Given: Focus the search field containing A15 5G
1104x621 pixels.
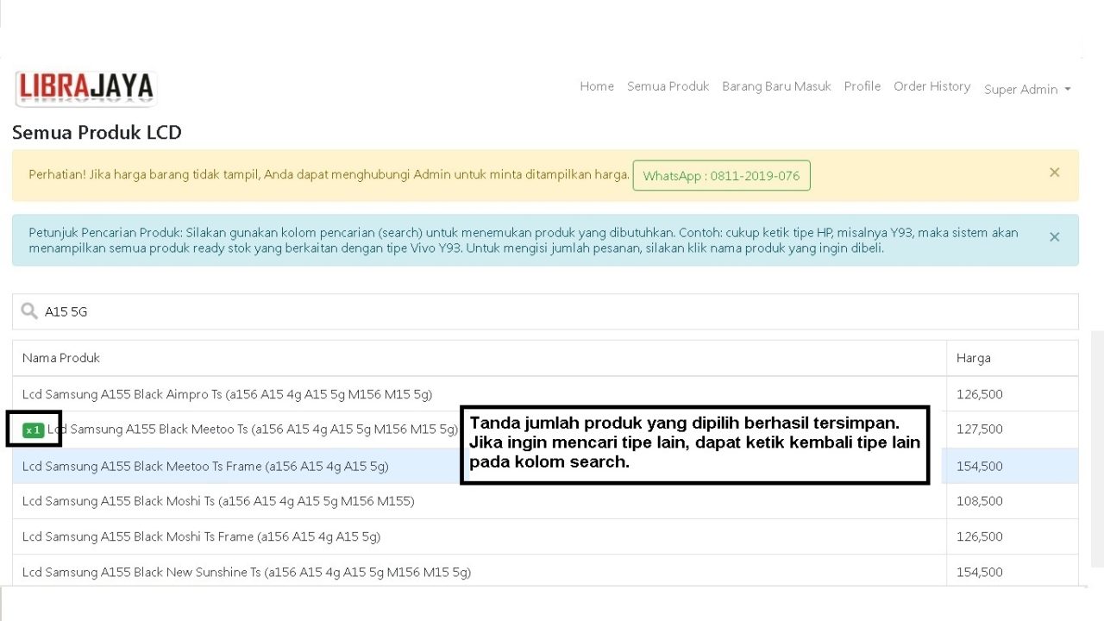Looking at the screenshot, I should 545,311.
